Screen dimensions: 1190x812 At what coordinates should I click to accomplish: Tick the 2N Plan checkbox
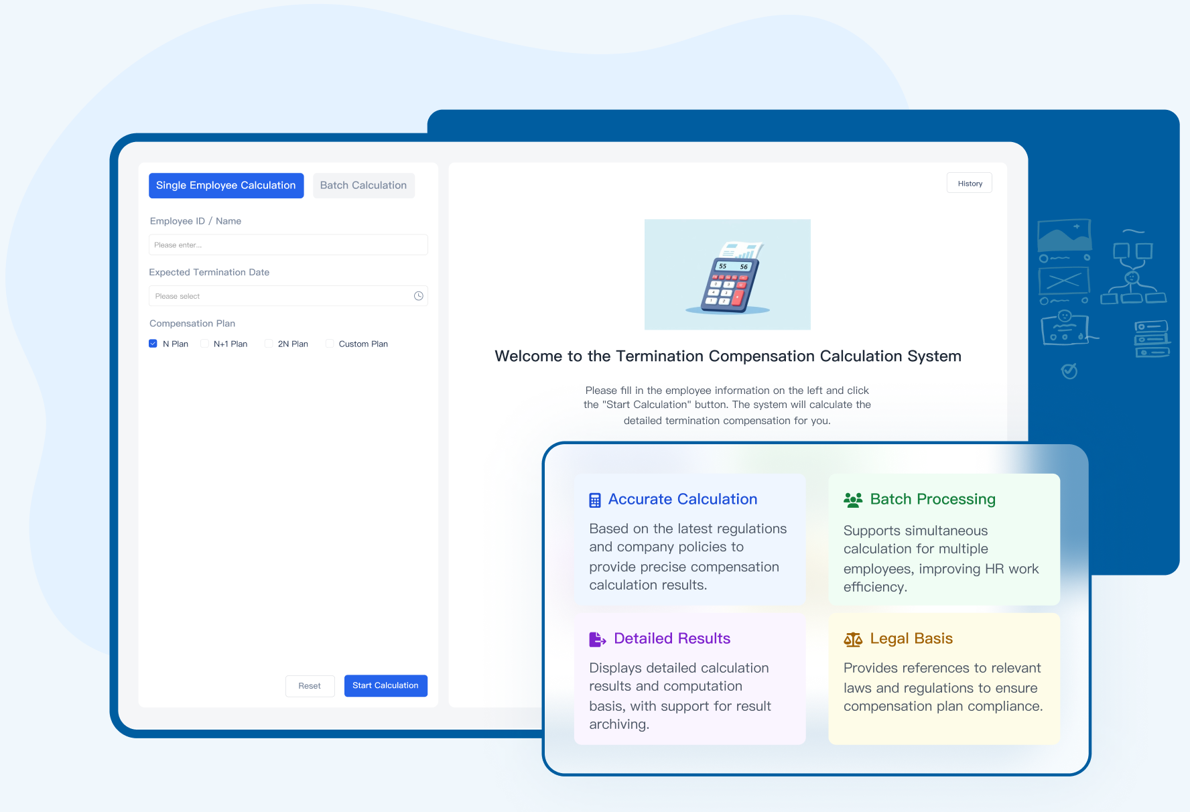pos(269,344)
